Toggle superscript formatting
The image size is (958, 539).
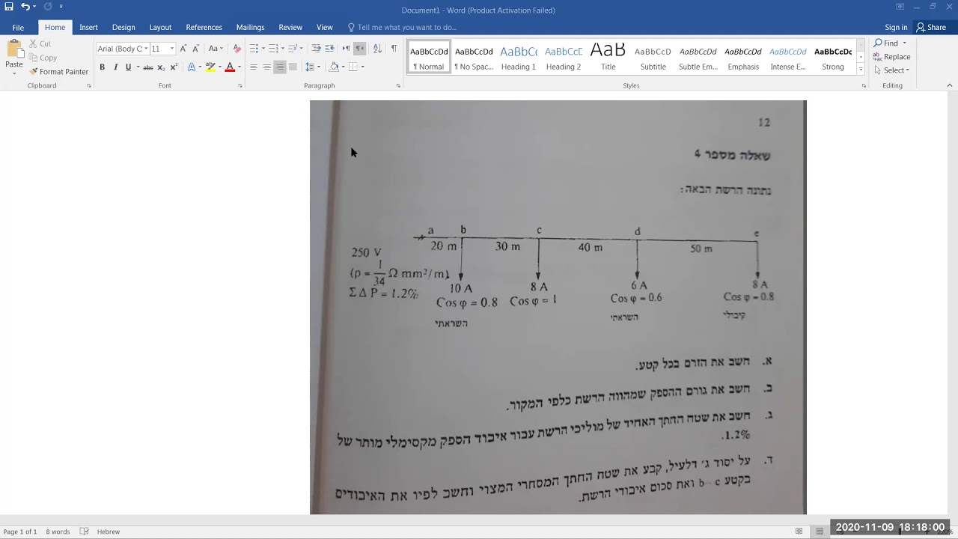pos(174,67)
